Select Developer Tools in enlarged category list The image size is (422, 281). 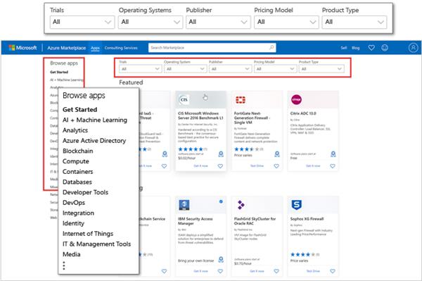tap(85, 192)
